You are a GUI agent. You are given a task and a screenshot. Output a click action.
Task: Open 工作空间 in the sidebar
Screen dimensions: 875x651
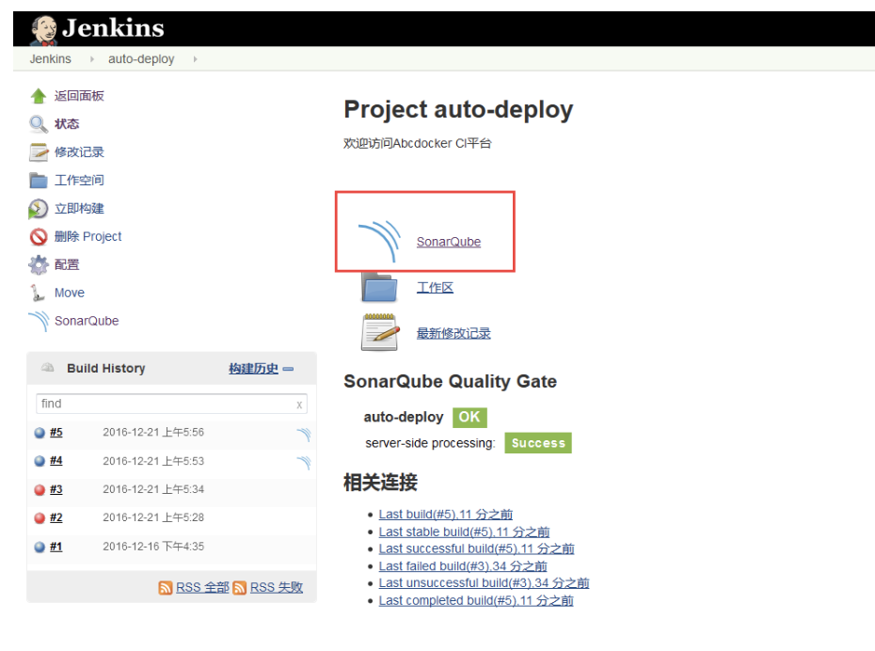tap(79, 181)
